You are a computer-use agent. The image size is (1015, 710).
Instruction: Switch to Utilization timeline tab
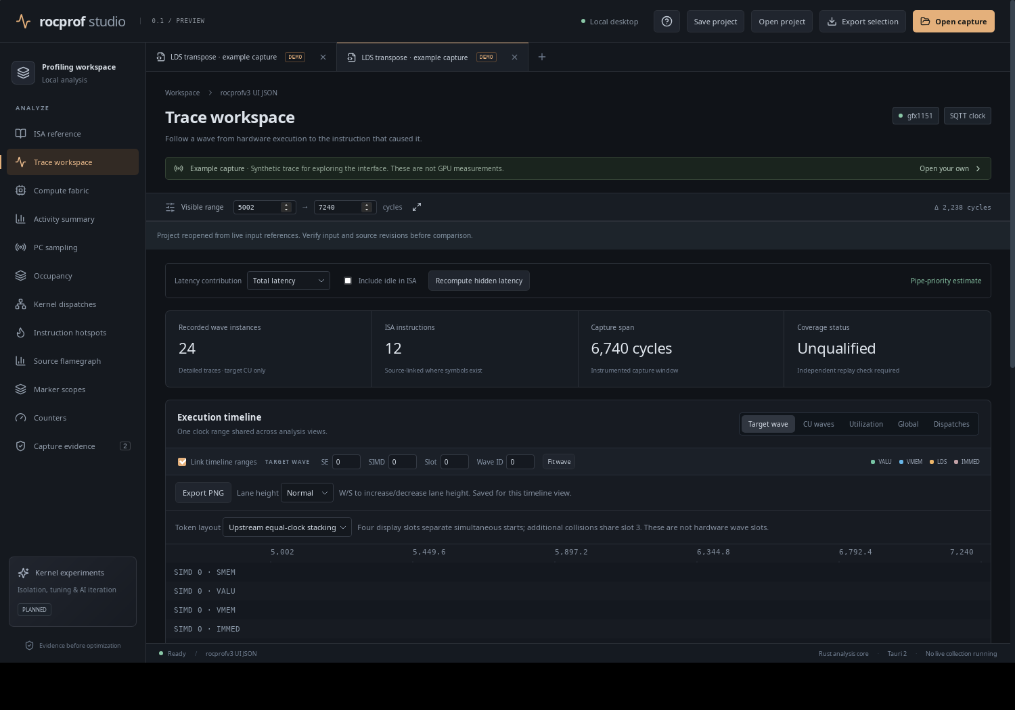(x=865, y=424)
